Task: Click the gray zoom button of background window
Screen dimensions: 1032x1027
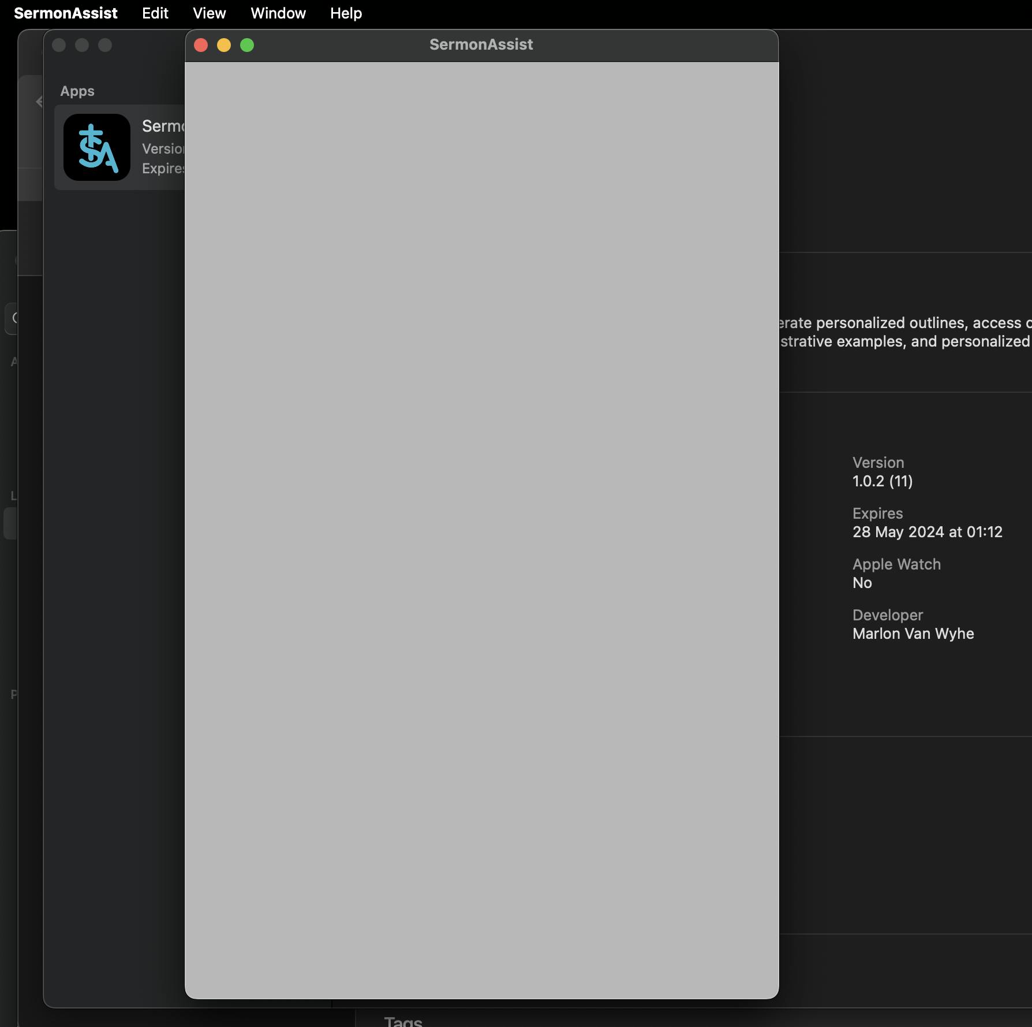Action: pyautogui.click(x=105, y=45)
